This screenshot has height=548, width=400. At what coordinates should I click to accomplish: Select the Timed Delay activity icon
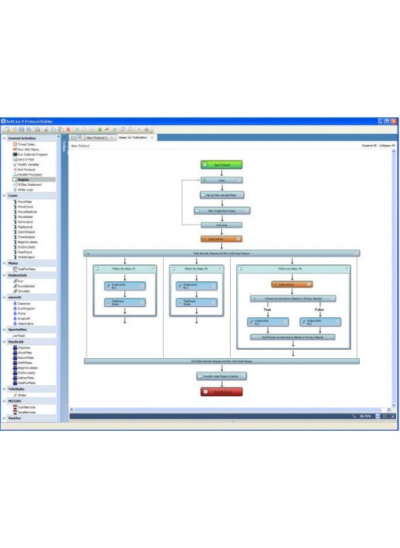coord(15,144)
